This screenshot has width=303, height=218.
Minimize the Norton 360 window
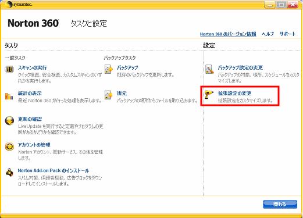click(x=270, y=5)
